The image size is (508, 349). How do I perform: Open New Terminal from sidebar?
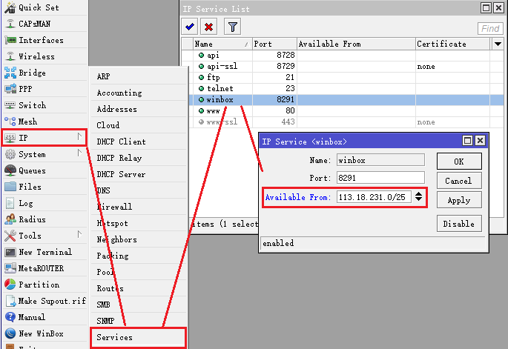point(44,252)
